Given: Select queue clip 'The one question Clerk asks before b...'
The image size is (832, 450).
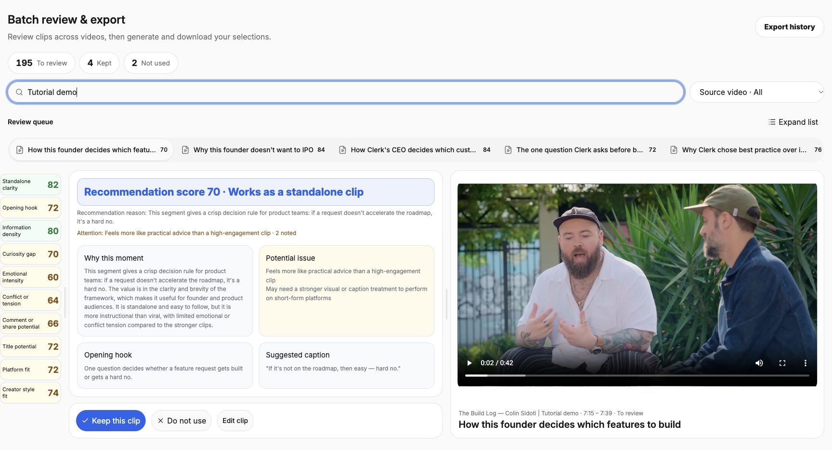Looking at the screenshot, I should tap(580, 150).
